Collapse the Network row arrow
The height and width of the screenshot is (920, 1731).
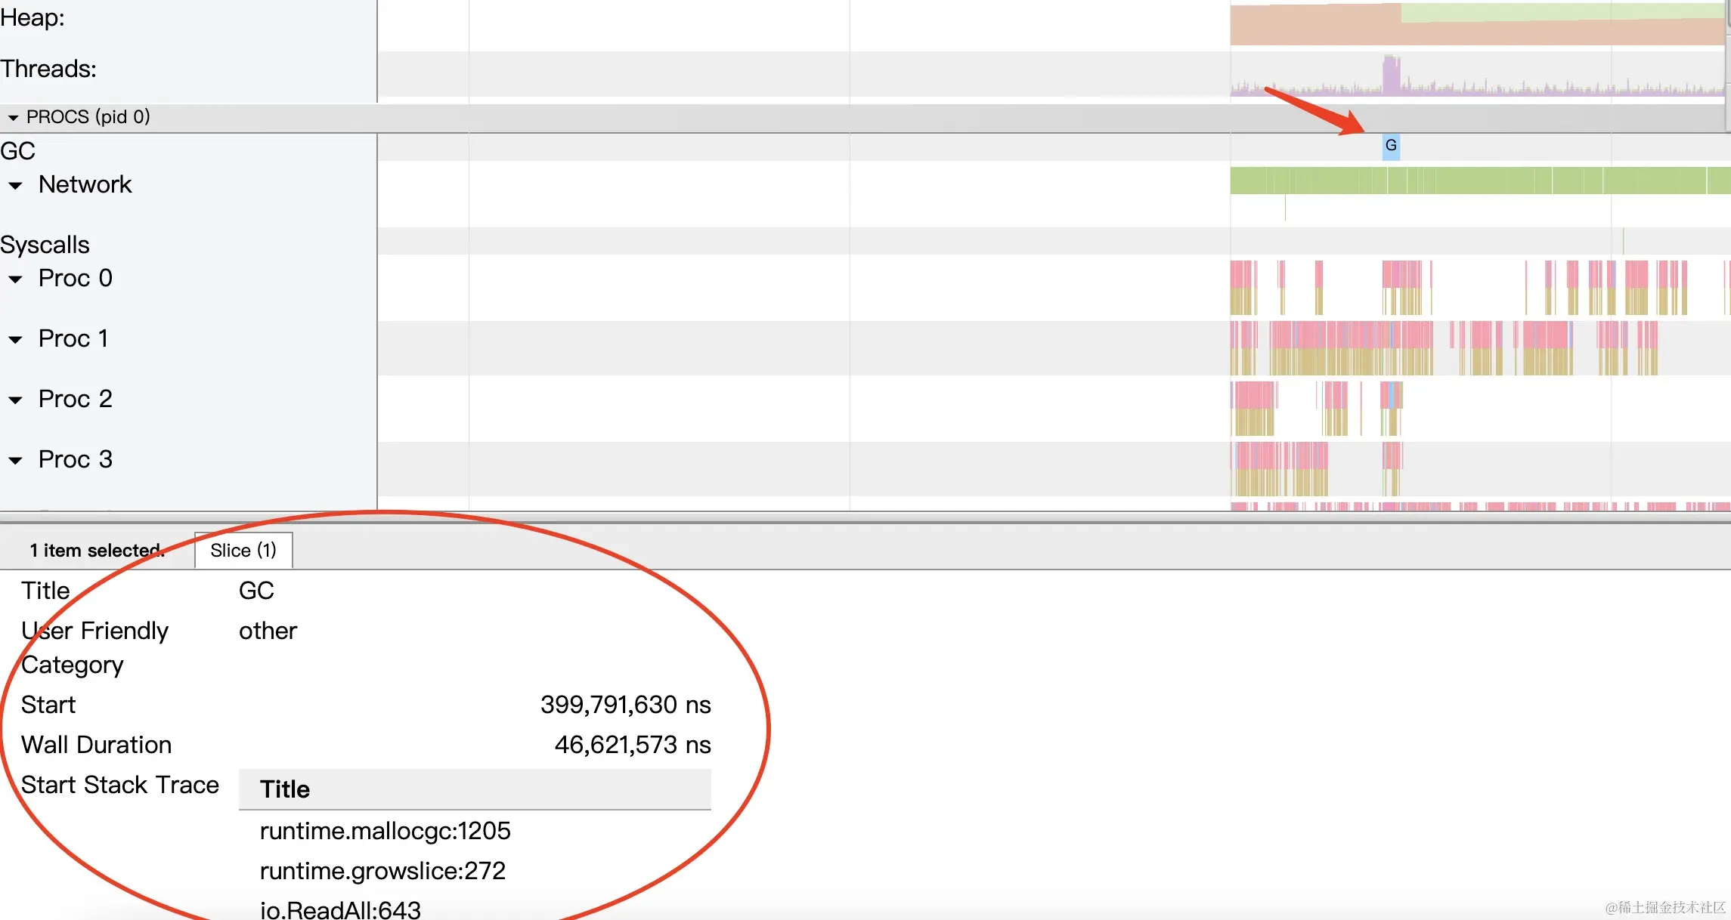(x=15, y=186)
